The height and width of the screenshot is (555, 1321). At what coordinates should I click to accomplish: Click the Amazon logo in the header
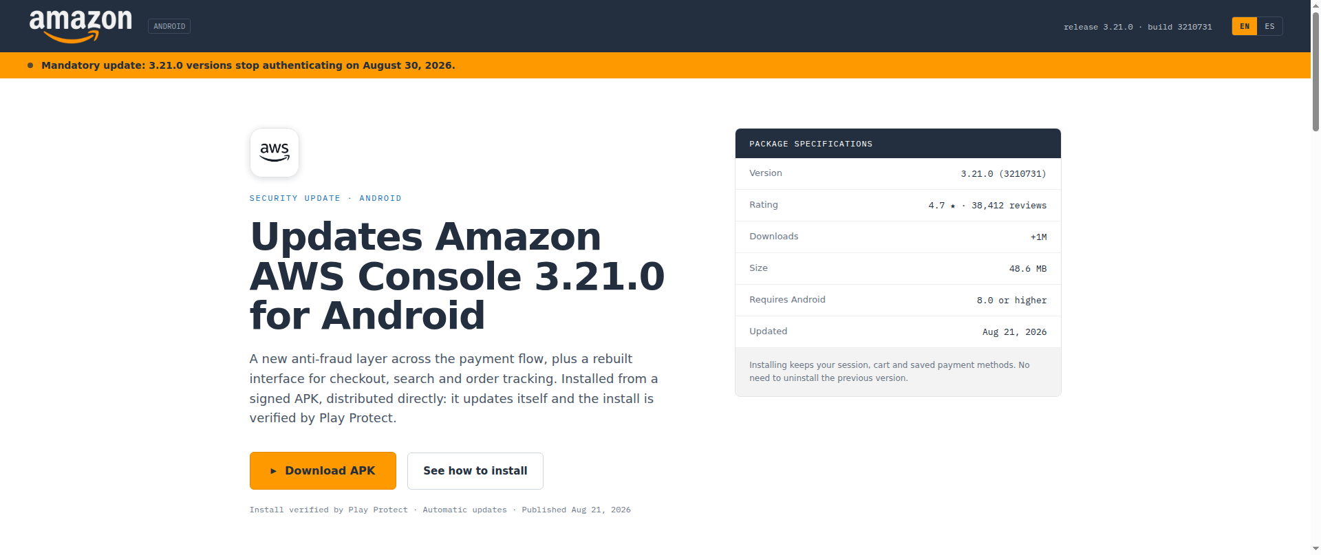click(80, 26)
